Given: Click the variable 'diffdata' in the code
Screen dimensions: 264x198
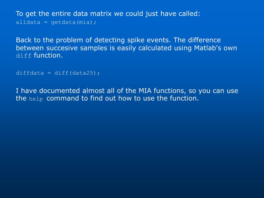Looking at the screenshot, I should [x=30, y=73].
